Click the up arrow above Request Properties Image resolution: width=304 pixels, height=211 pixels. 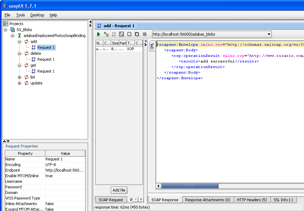click(5, 141)
